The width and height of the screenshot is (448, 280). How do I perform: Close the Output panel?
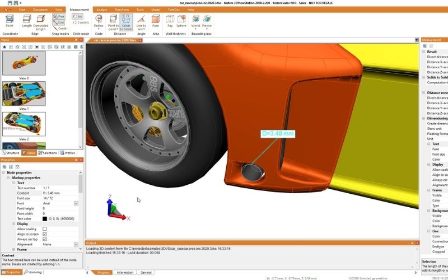click(x=417, y=243)
